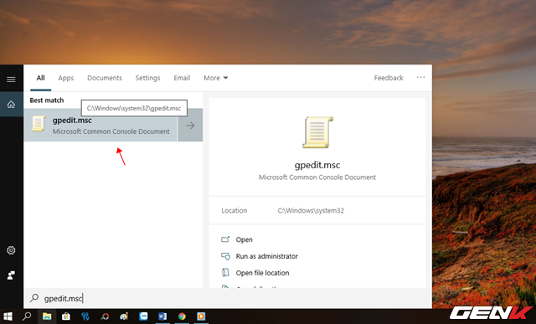
Task: Click the gpedit.msc search input field
Action: tap(228, 298)
